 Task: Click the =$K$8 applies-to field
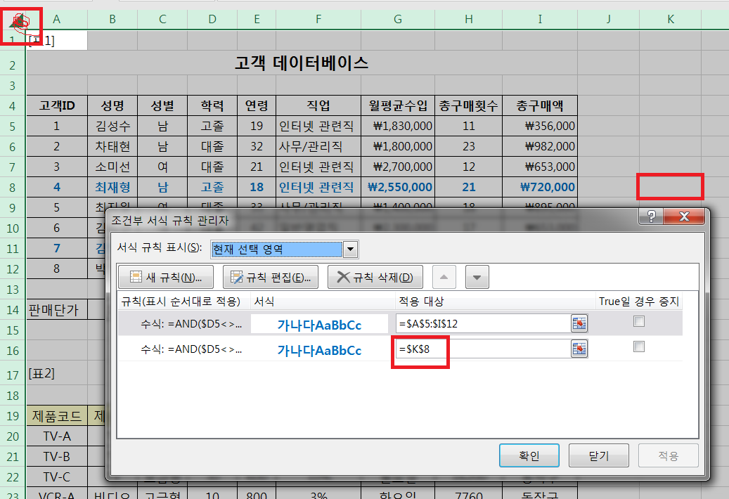tap(482, 348)
